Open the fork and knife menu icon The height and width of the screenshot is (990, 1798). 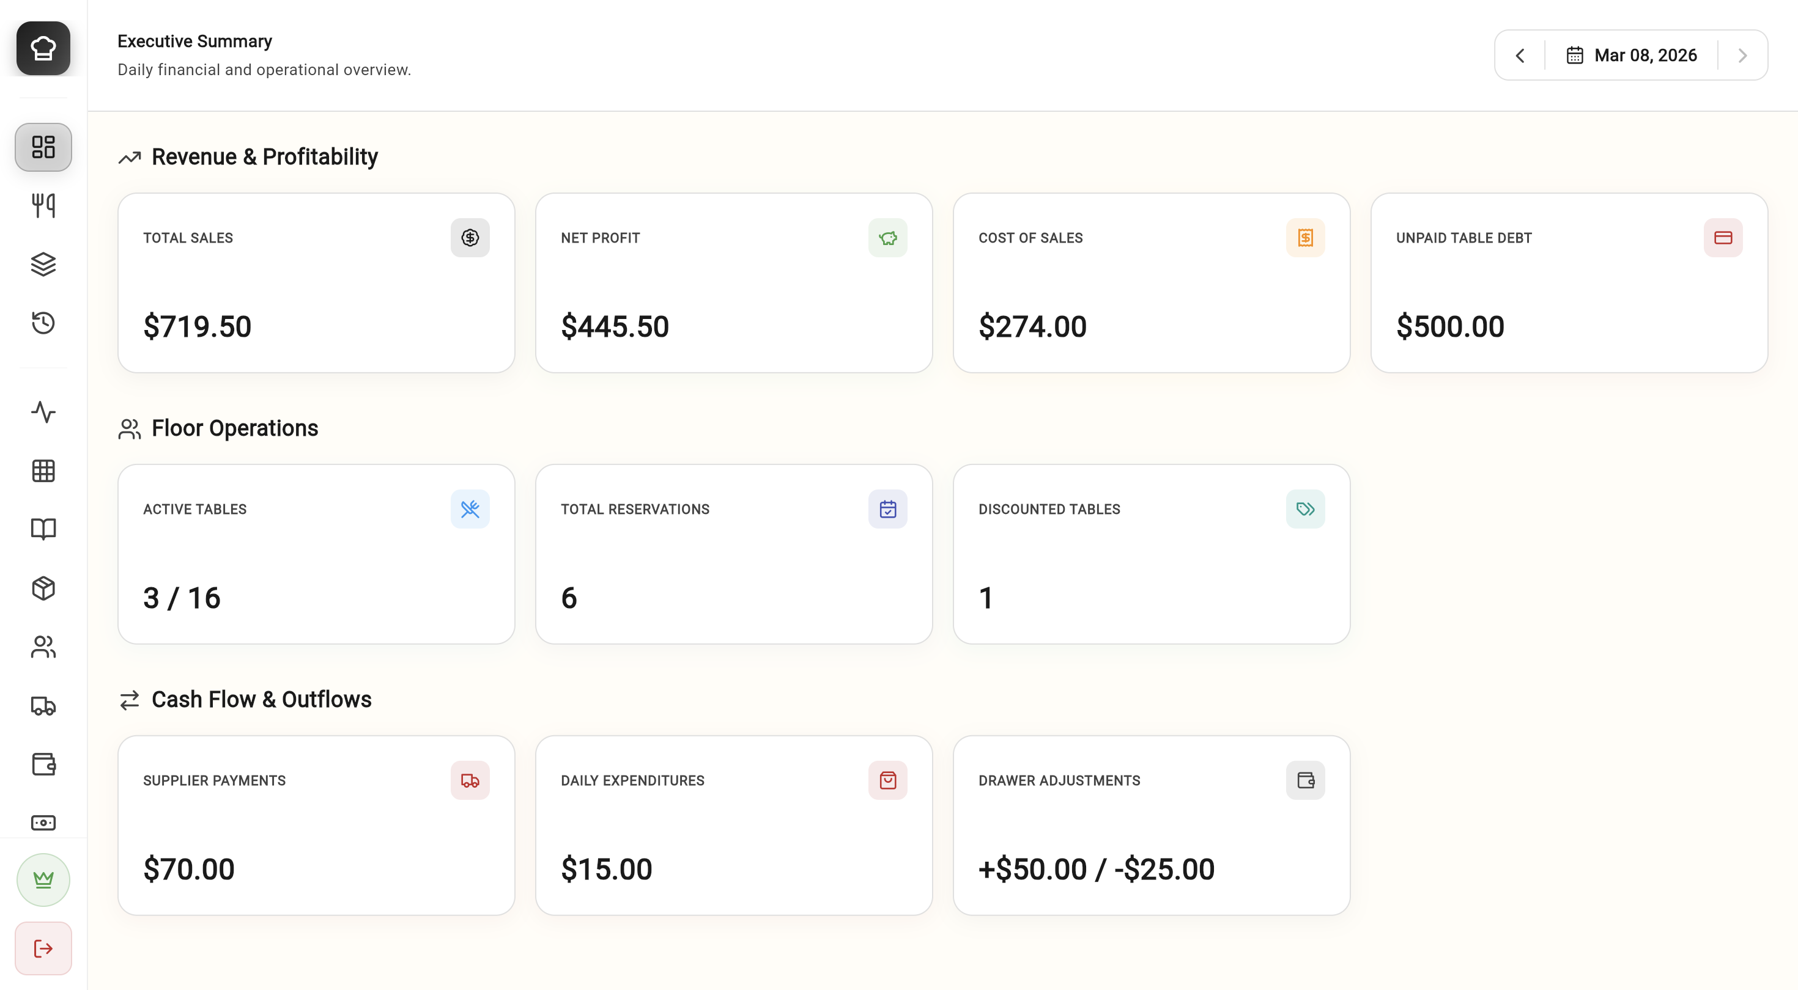pos(43,206)
